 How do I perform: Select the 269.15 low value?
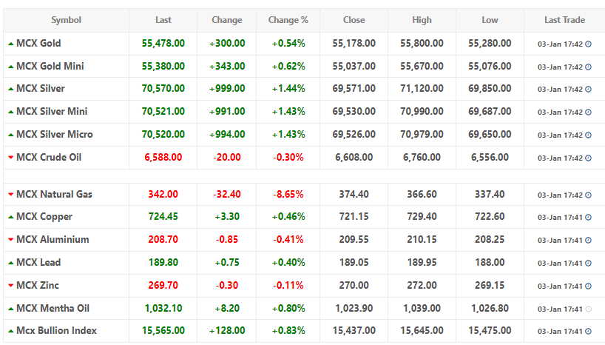coord(490,285)
